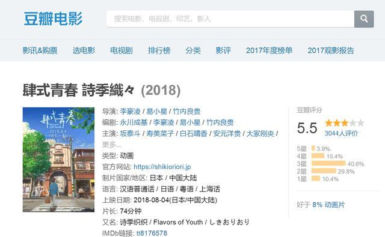Click language value 上海话
Screen dimensions: 385x237
click(210, 189)
